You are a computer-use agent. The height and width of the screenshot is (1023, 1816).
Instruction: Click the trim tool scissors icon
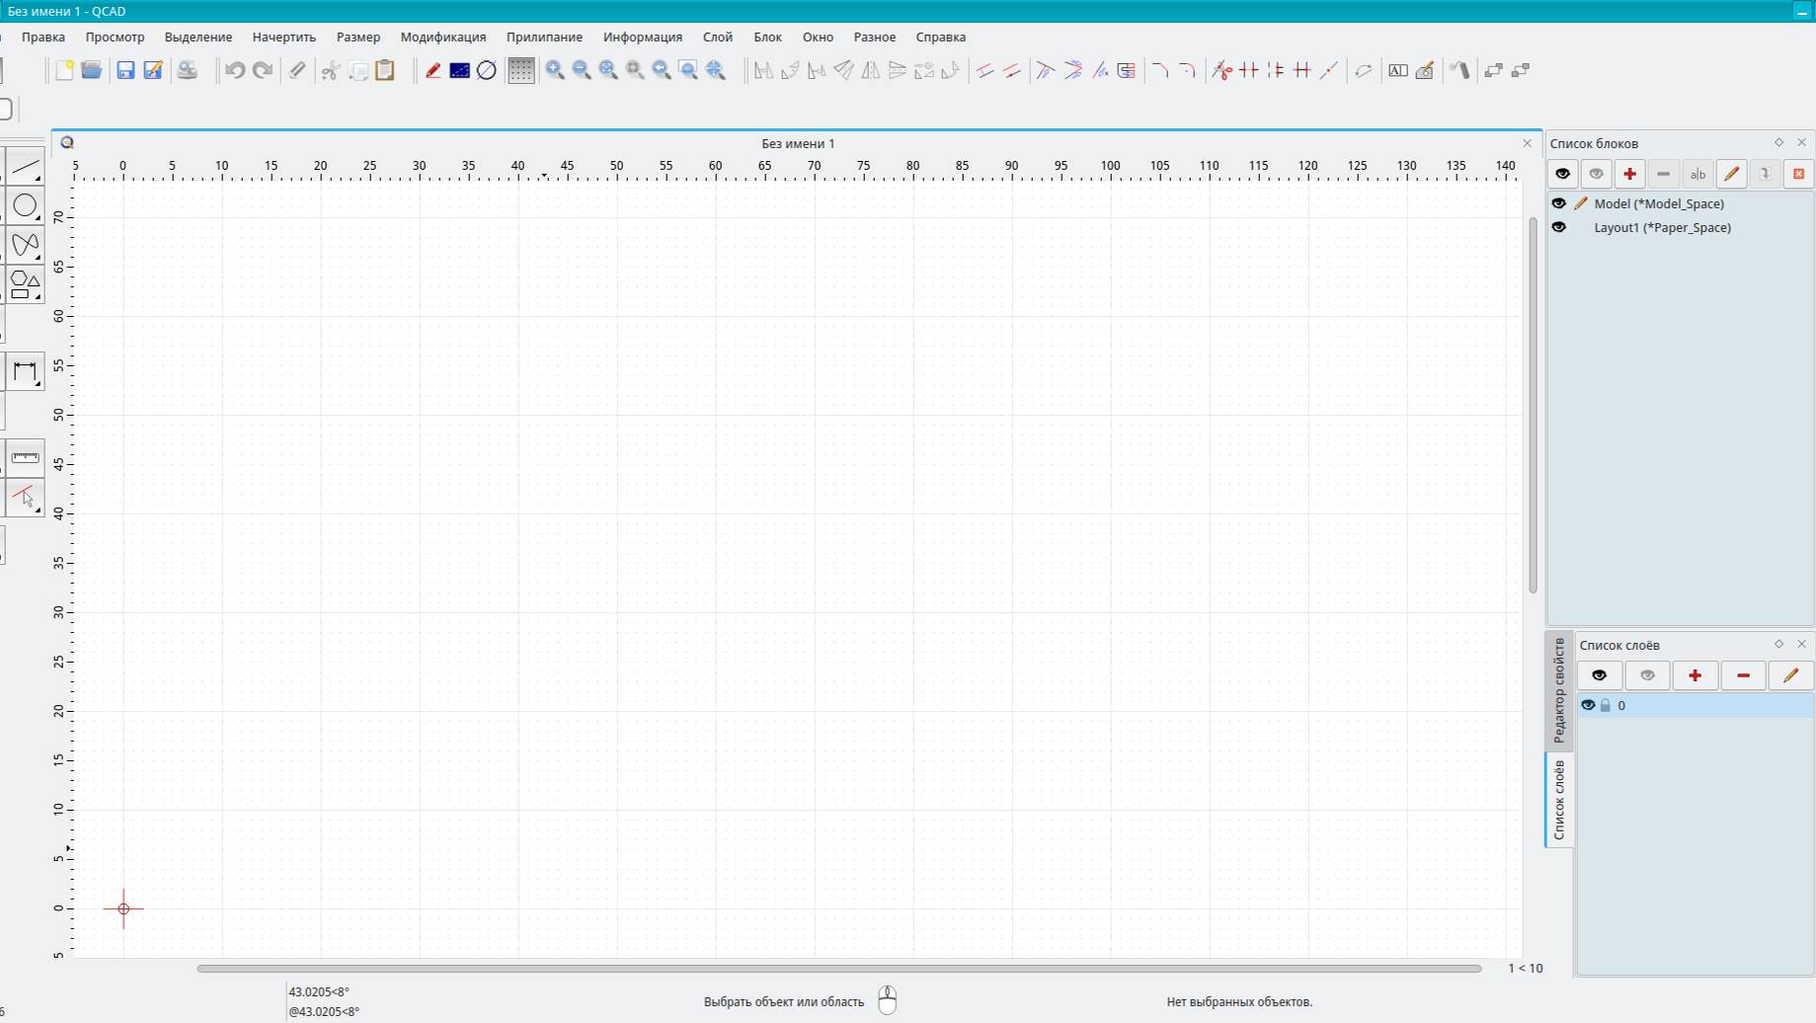point(1223,70)
